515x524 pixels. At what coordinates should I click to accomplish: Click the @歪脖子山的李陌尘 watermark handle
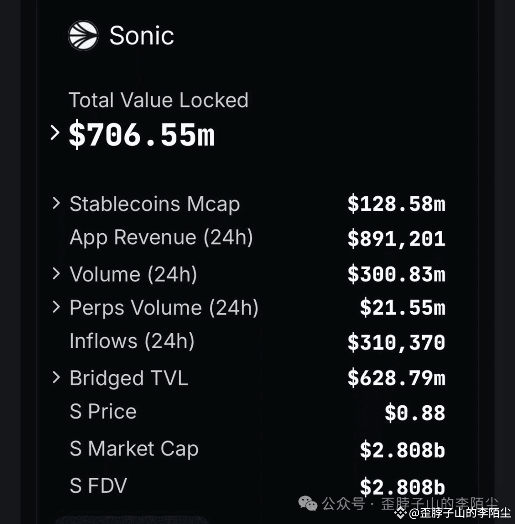(460, 514)
